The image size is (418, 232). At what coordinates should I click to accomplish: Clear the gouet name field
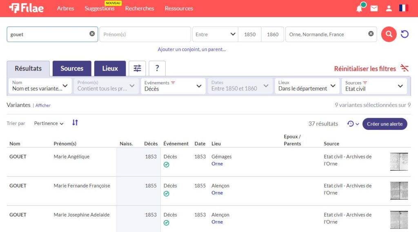click(x=92, y=34)
